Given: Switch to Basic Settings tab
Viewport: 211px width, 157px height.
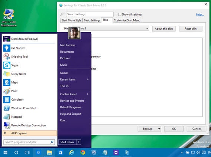Looking at the screenshot, I should [92, 20].
